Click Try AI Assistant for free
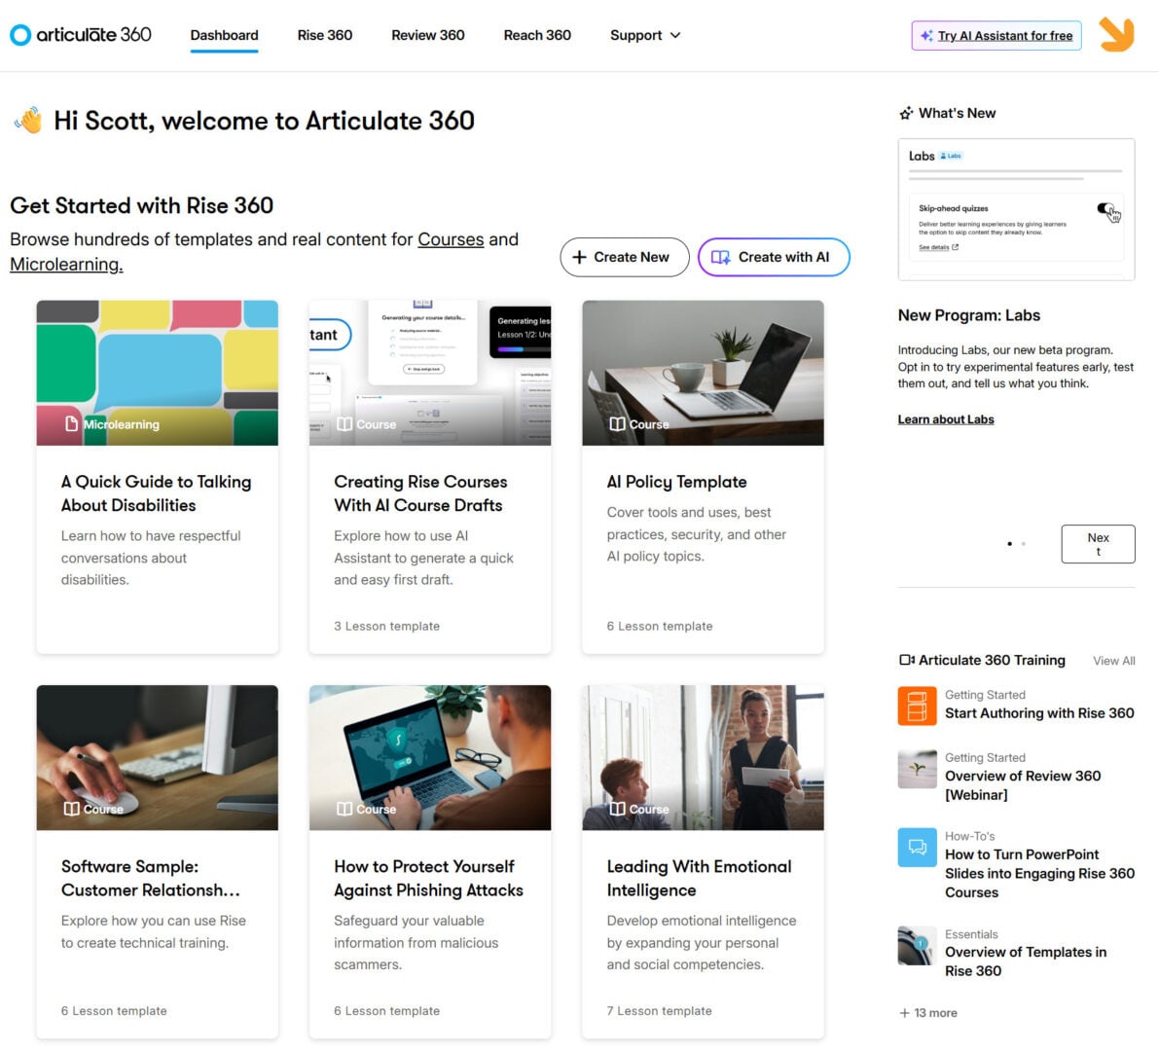The image size is (1159, 1051). pos(996,35)
